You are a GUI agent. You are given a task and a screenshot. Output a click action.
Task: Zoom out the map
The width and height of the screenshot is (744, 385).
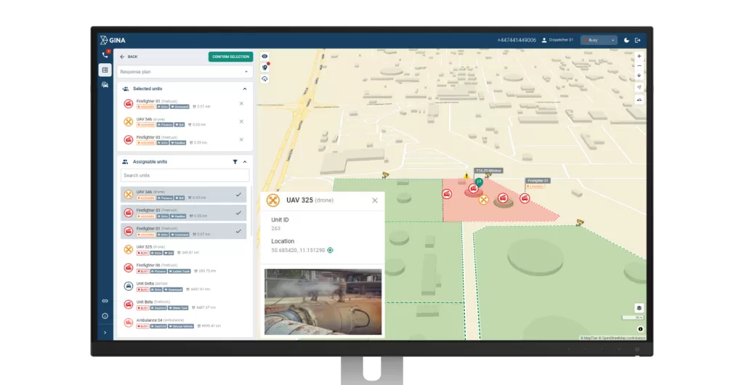point(639,66)
